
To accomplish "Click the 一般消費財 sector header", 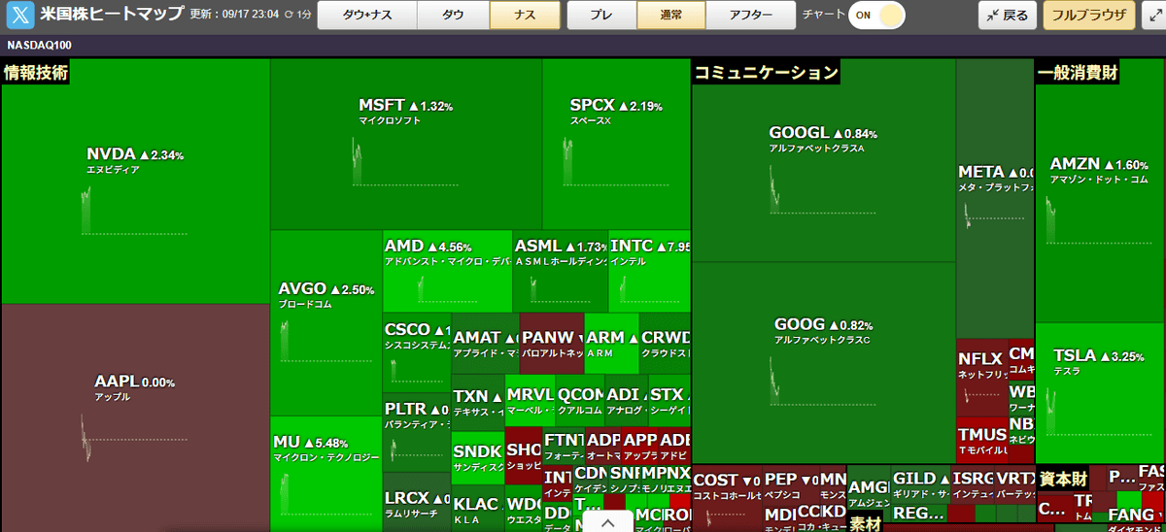I will click(1078, 72).
